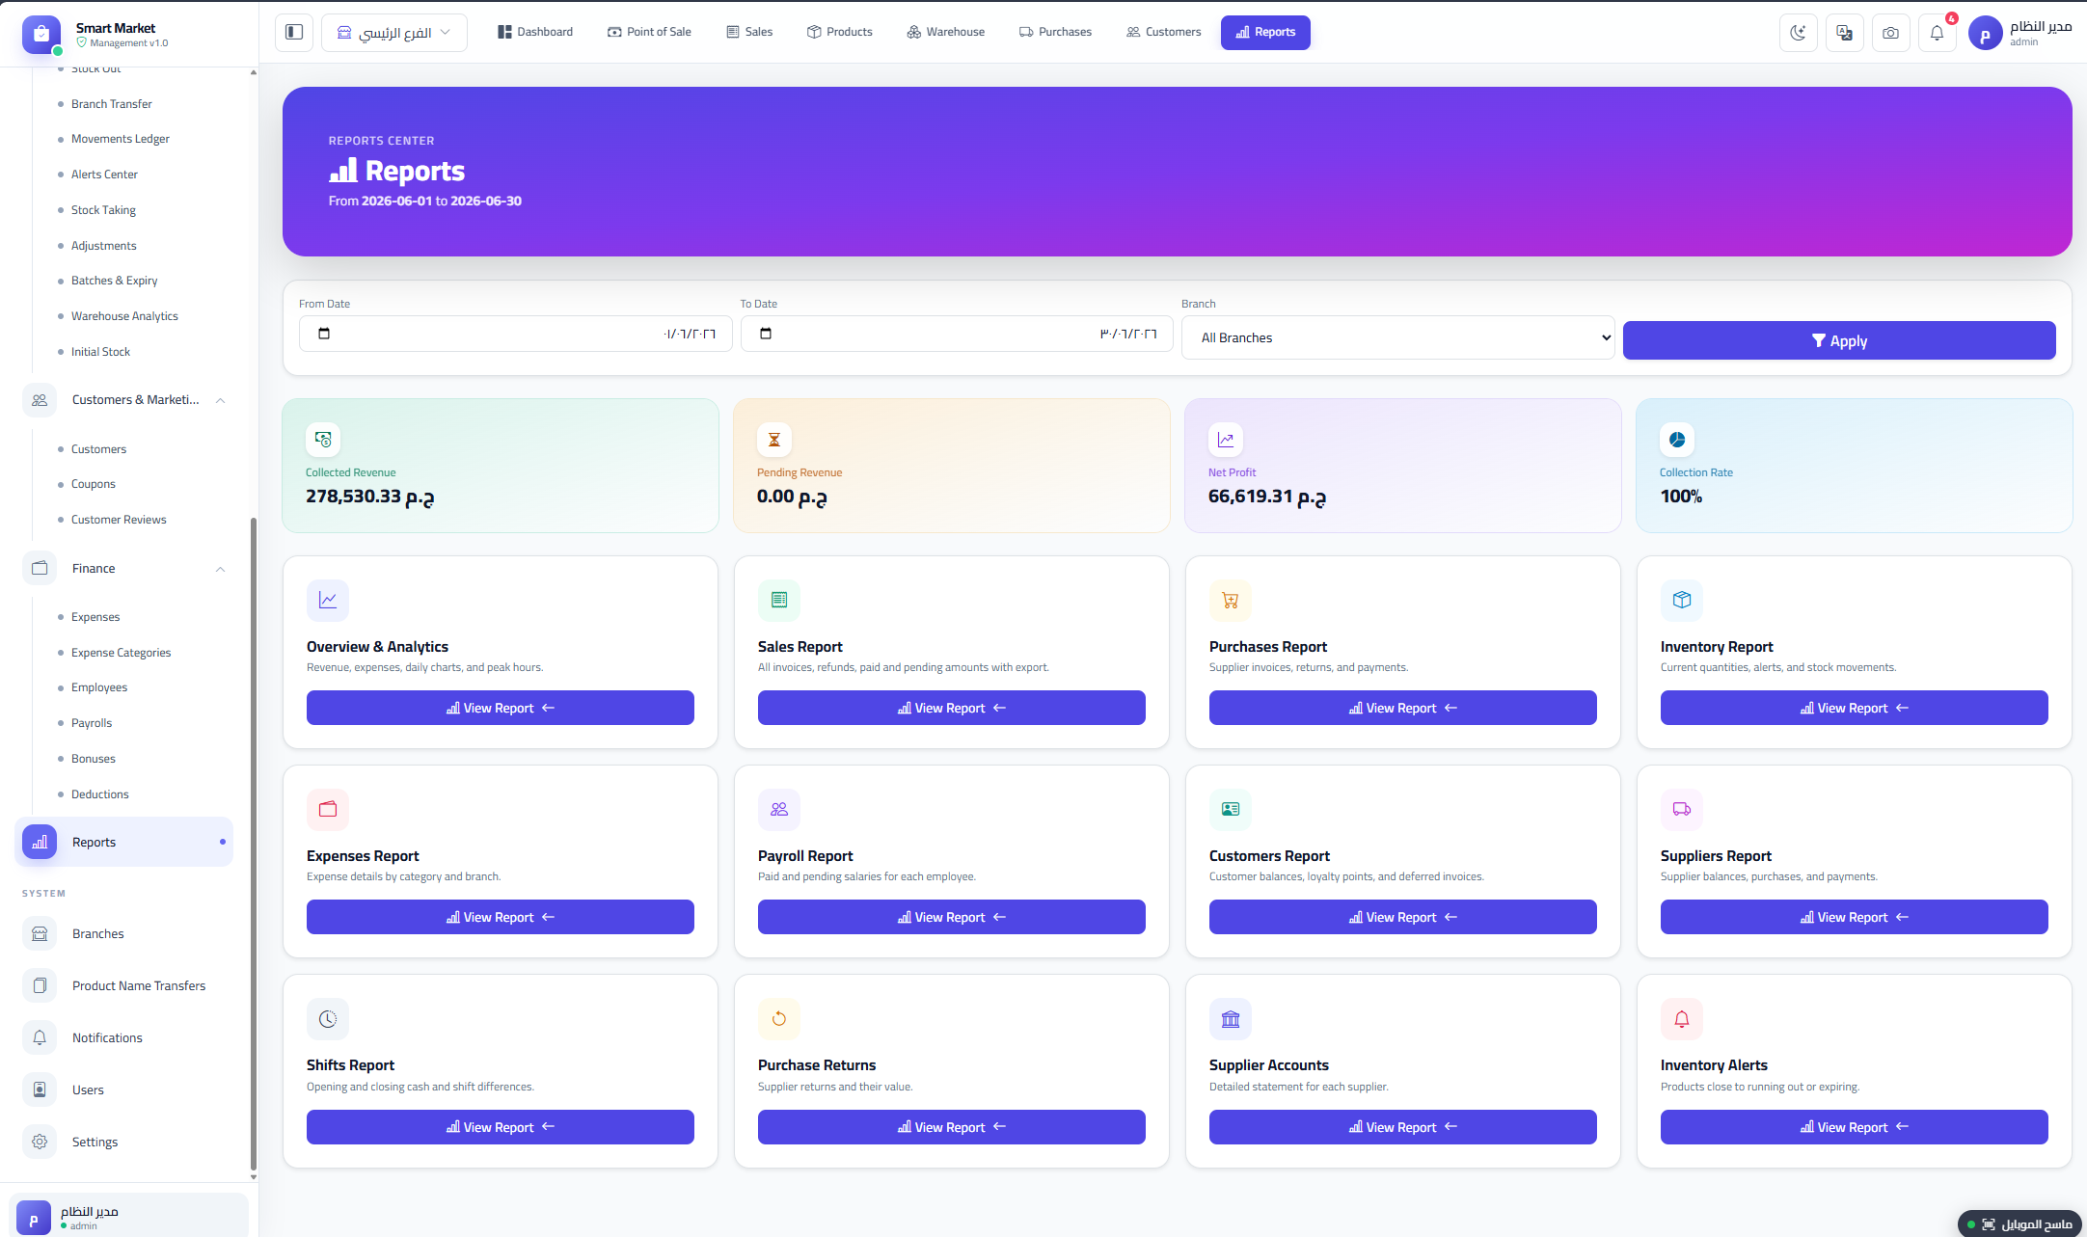Open Coupons in sidebar
The height and width of the screenshot is (1237, 2087).
[94, 484]
